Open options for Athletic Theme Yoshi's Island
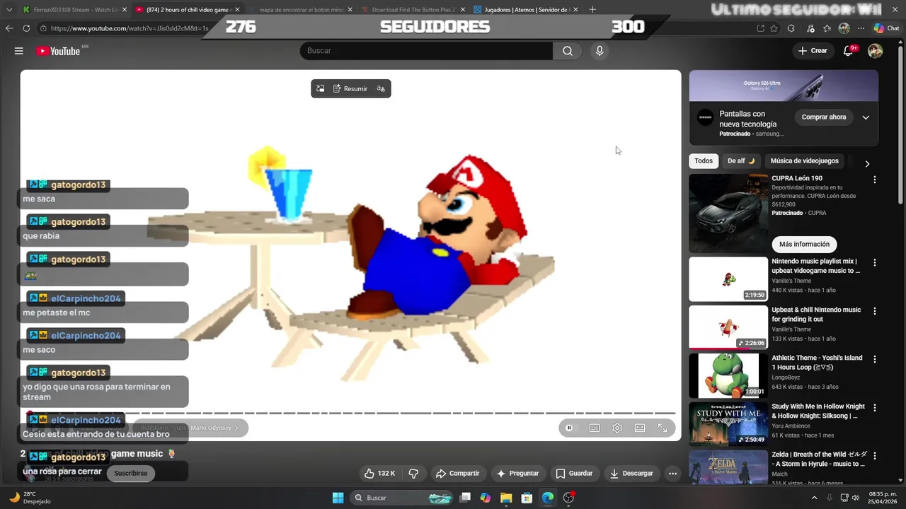906x509 pixels. (x=874, y=359)
